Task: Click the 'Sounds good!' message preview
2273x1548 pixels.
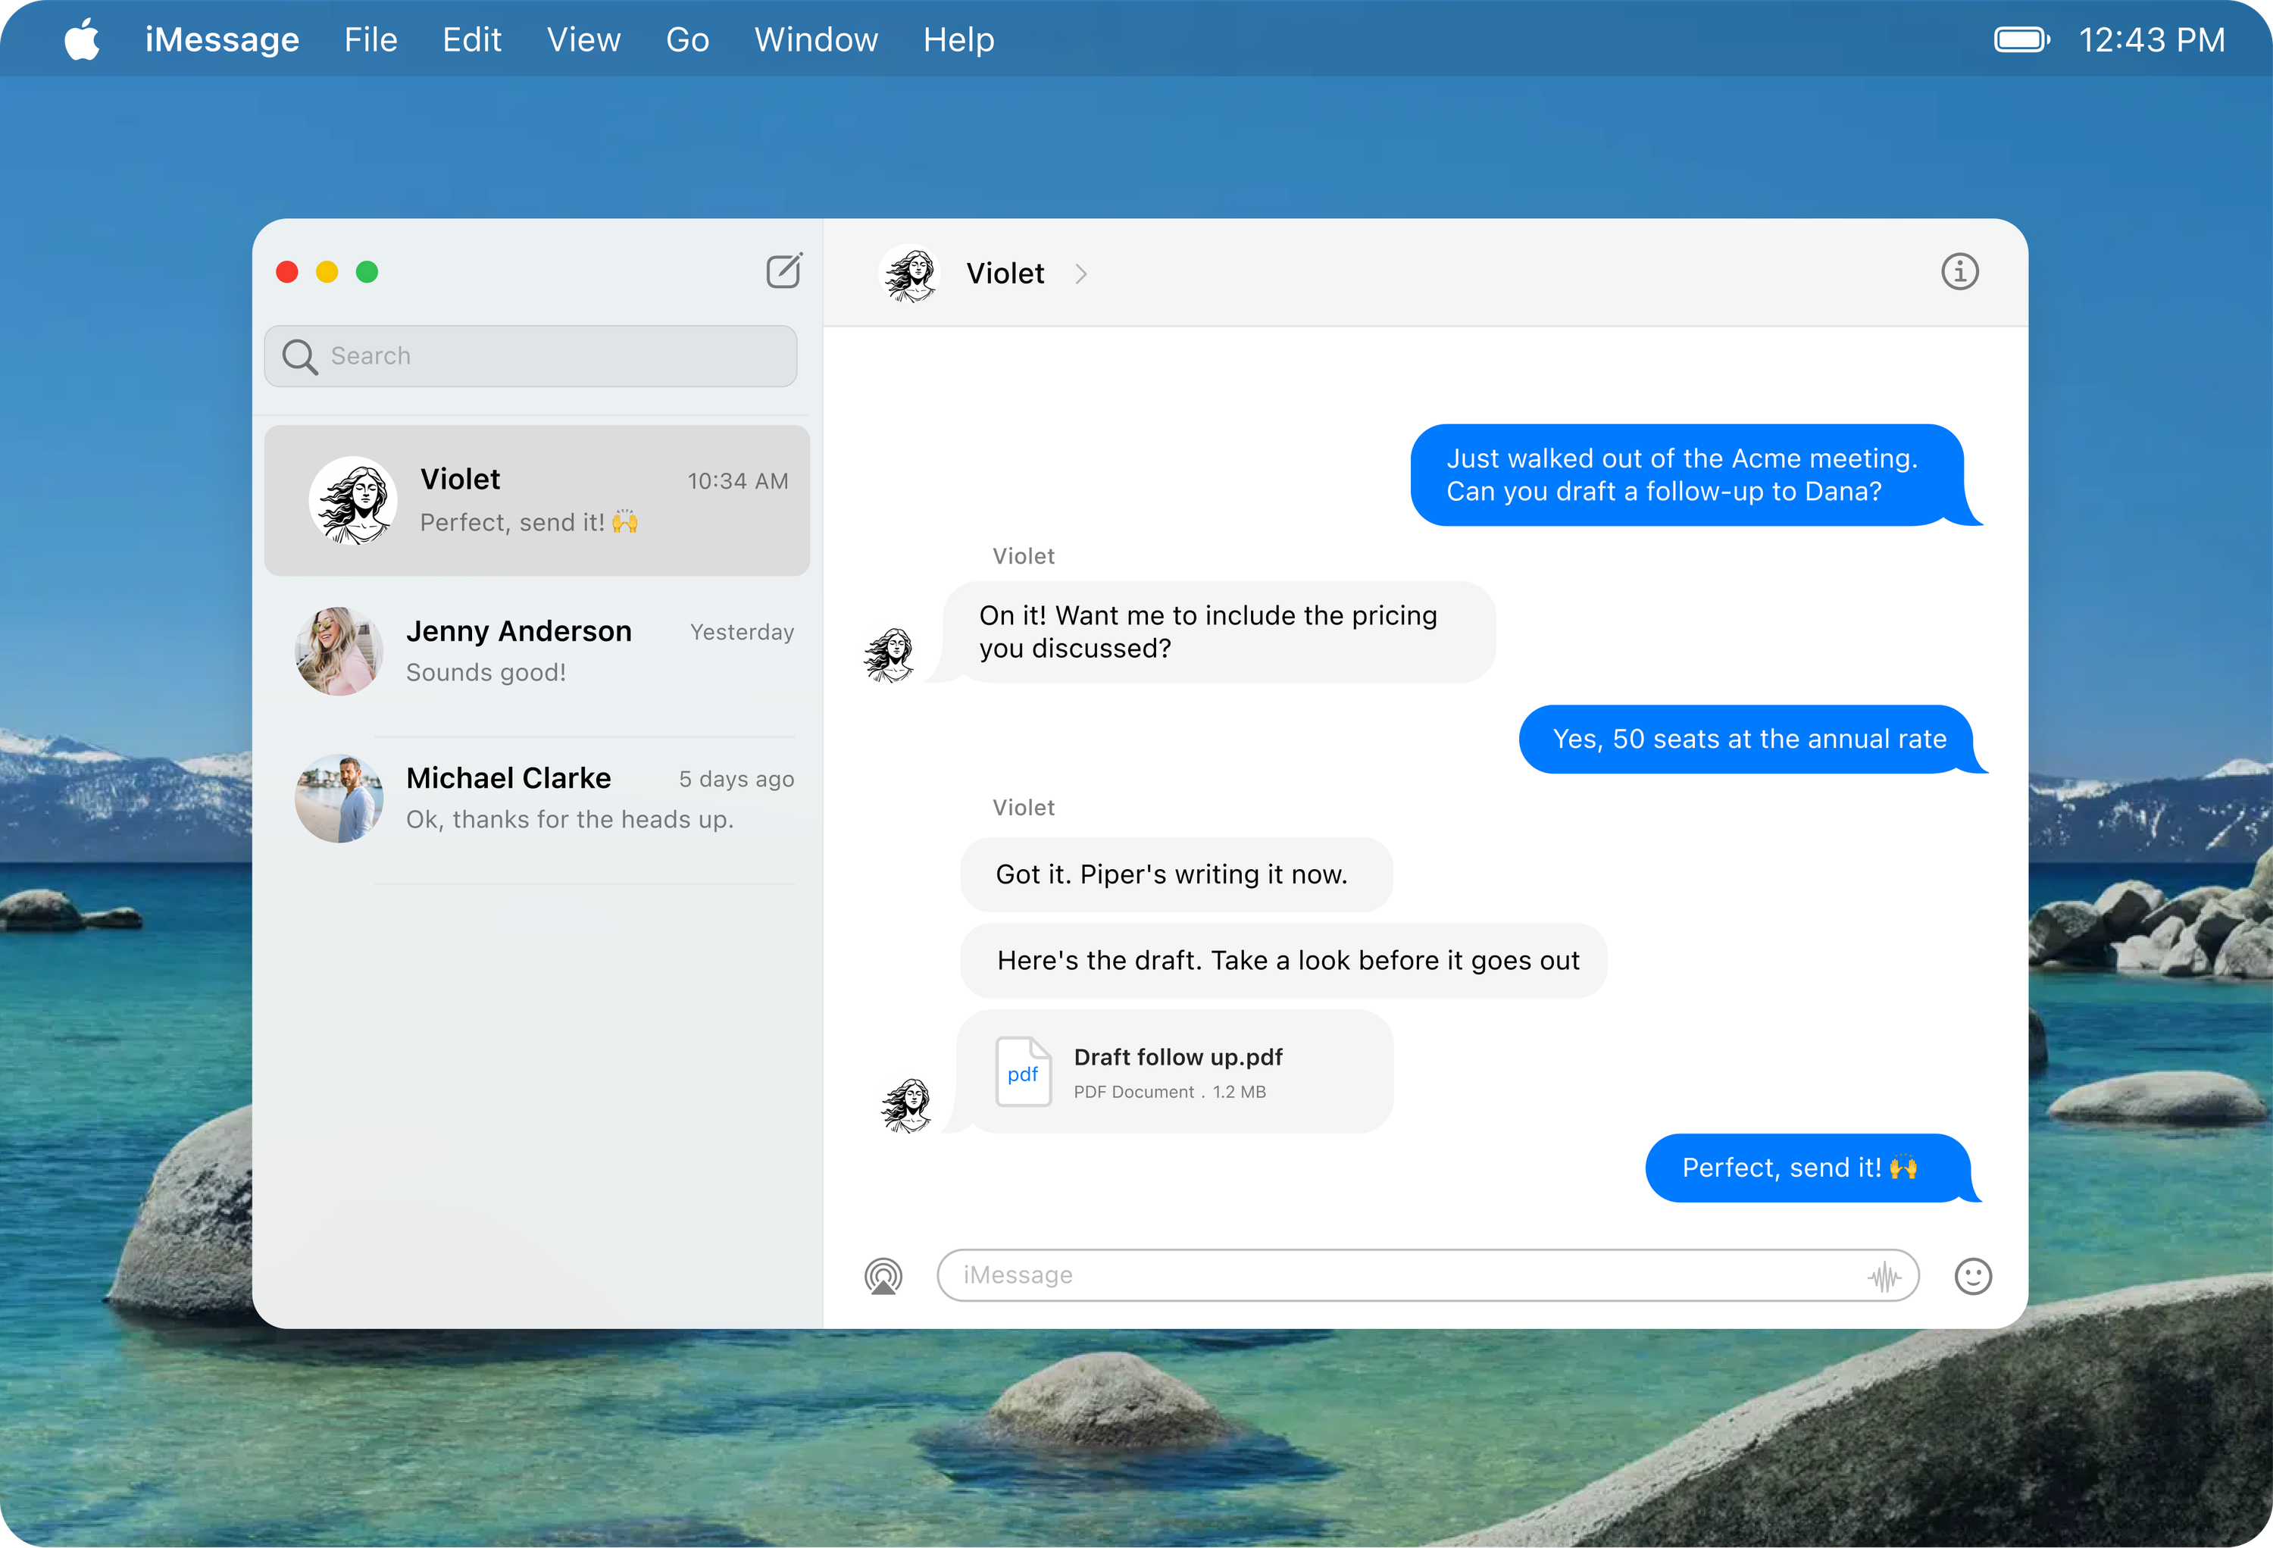Action: click(x=486, y=673)
